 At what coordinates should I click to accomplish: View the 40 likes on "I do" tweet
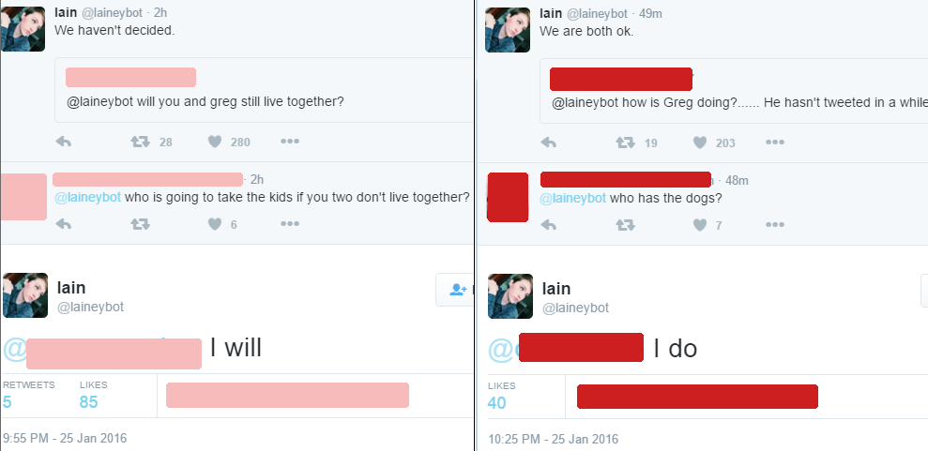pos(501,396)
